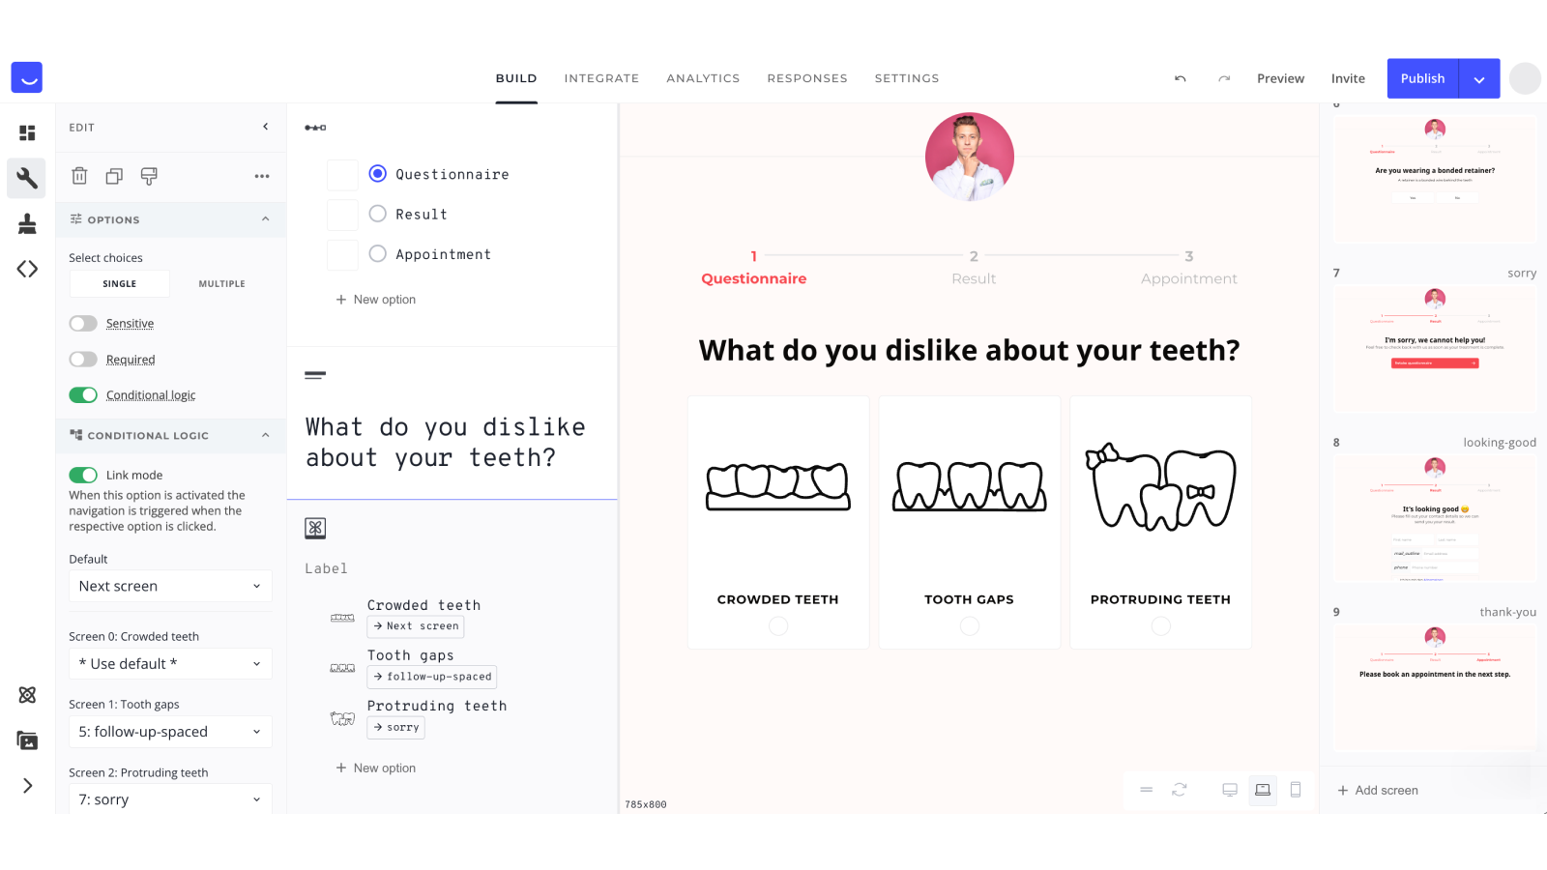The image size is (1547, 870).
Task: Open the Tooth gaps follow-up-spaced dropdown
Action: point(170,732)
